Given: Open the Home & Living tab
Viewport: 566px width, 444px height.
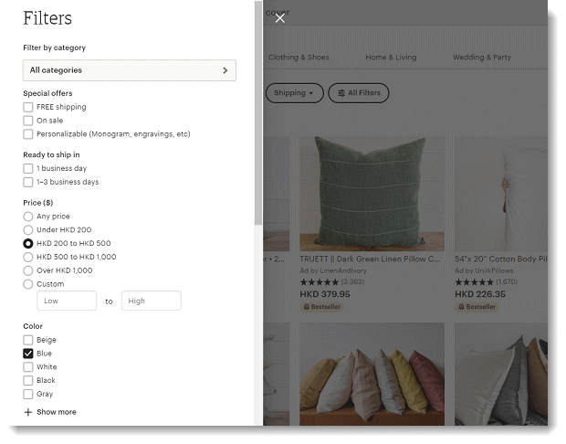Looking at the screenshot, I should [x=391, y=58].
